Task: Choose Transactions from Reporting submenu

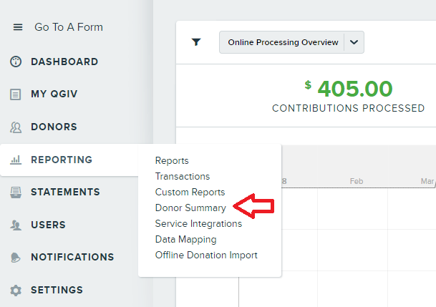Action: coord(183,177)
